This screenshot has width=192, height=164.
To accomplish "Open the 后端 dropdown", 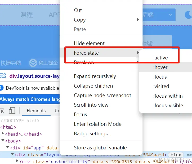I will [x=159, y=15].
